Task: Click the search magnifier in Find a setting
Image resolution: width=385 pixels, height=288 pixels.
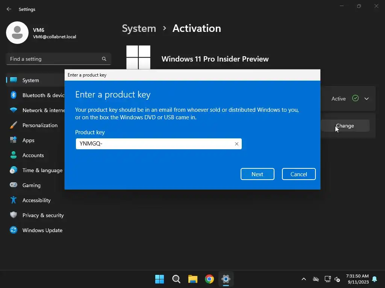Action: coord(104,59)
